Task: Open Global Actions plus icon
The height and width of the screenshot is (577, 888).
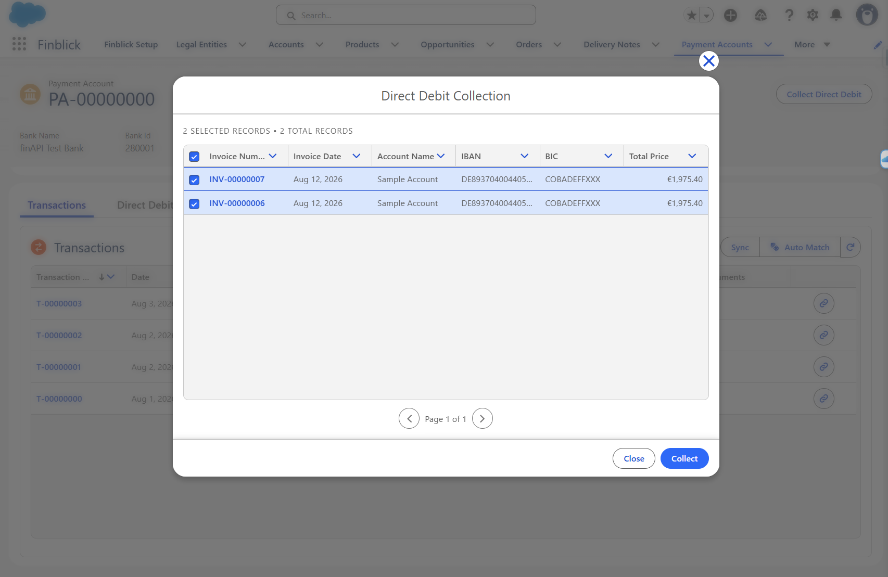Action: (730, 15)
